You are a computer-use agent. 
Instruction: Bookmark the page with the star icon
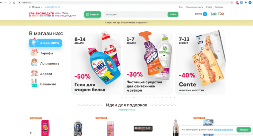click(x=232, y=2)
